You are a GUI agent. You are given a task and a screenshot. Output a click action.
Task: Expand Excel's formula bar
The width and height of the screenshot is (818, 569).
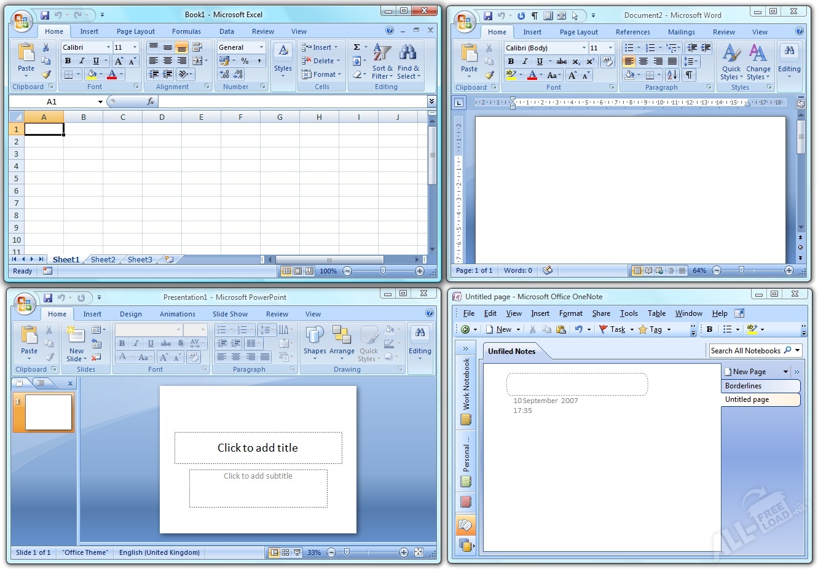[431, 101]
